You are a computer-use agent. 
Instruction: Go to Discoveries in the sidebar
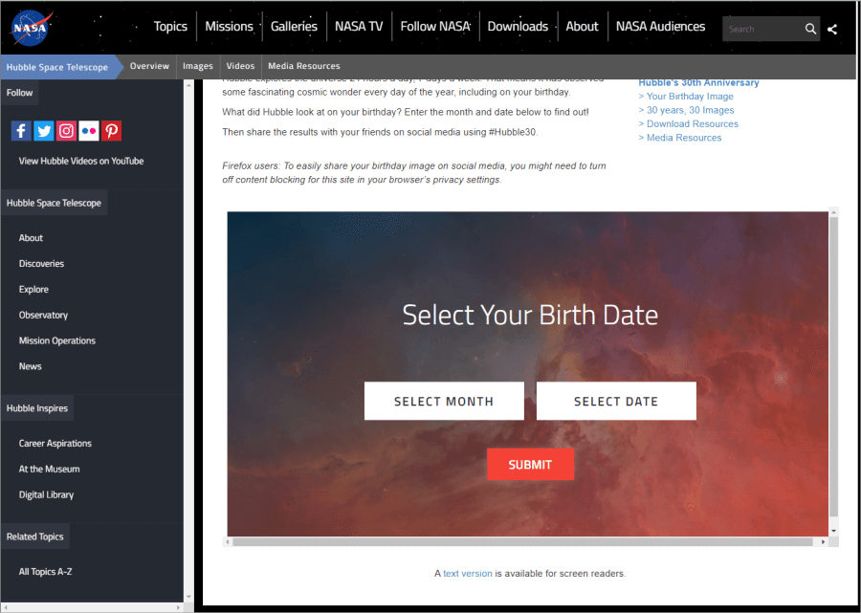click(42, 264)
